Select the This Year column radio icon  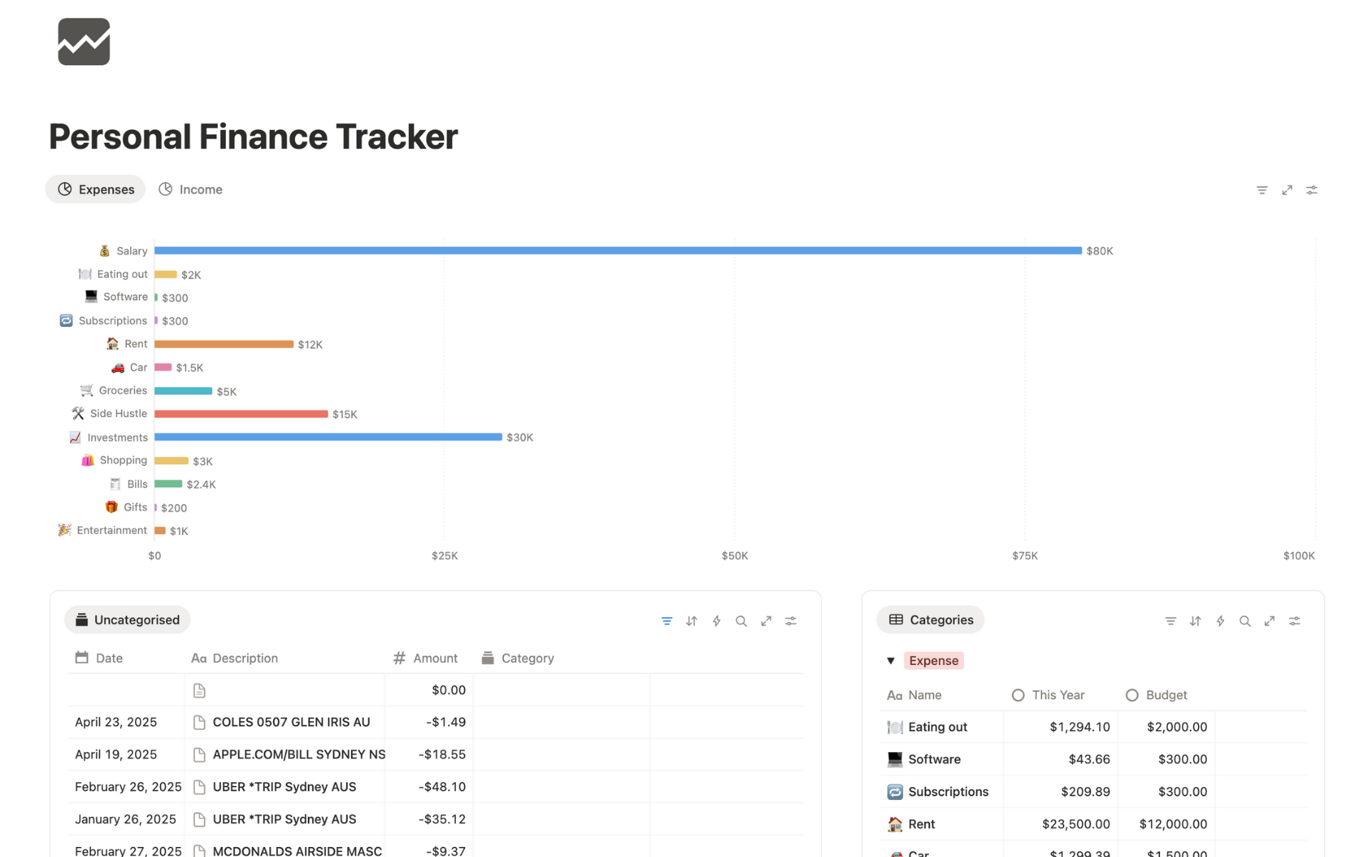tap(1018, 694)
